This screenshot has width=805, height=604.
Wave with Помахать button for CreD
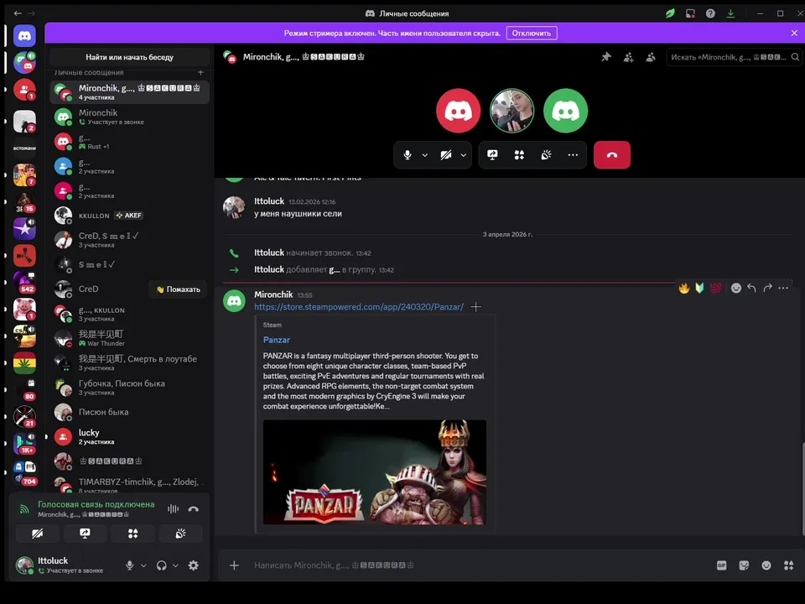(178, 289)
